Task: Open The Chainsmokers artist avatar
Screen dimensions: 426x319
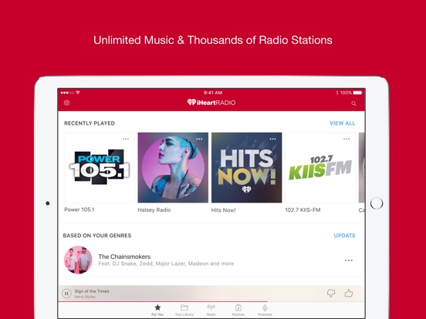Action: pyautogui.click(x=78, y=260)
